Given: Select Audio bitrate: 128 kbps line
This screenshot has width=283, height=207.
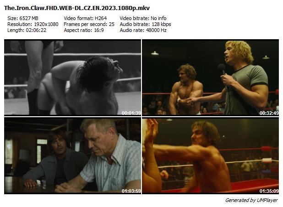Looking at the screenshot, I should pos(146,24).
